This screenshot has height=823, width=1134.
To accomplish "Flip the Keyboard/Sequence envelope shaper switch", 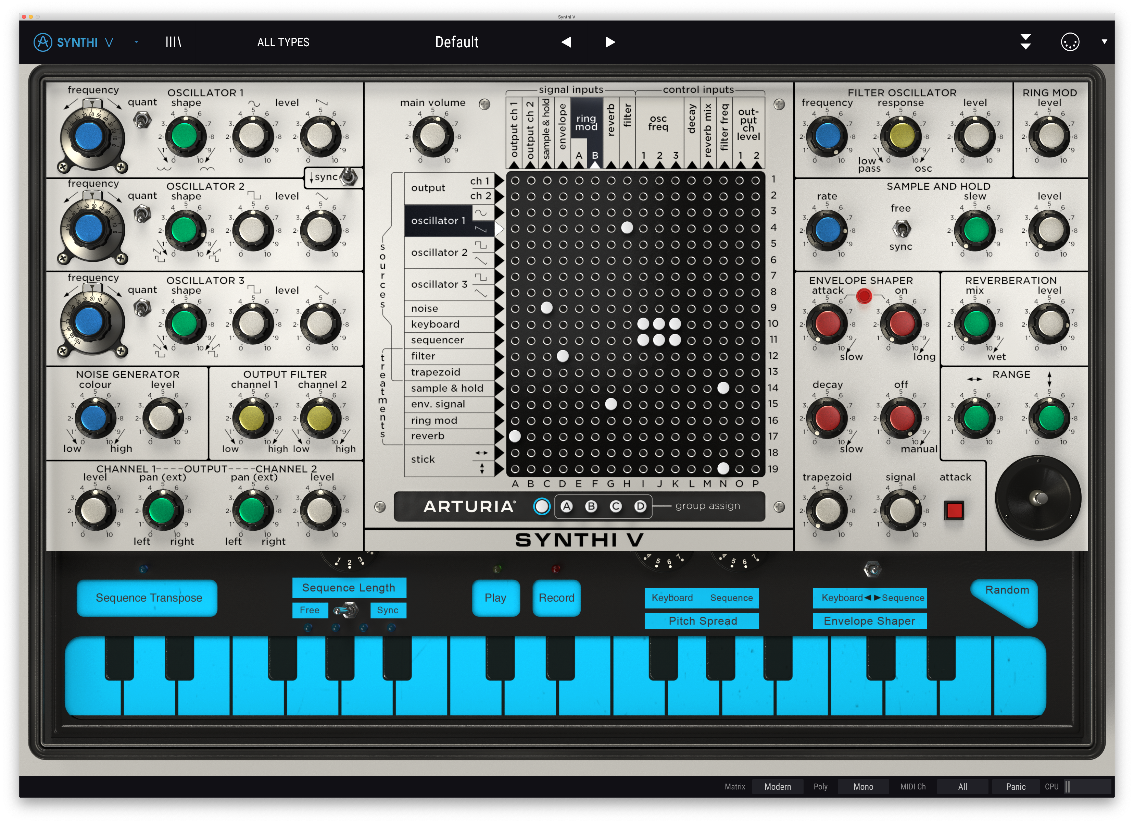I will 872,569.
